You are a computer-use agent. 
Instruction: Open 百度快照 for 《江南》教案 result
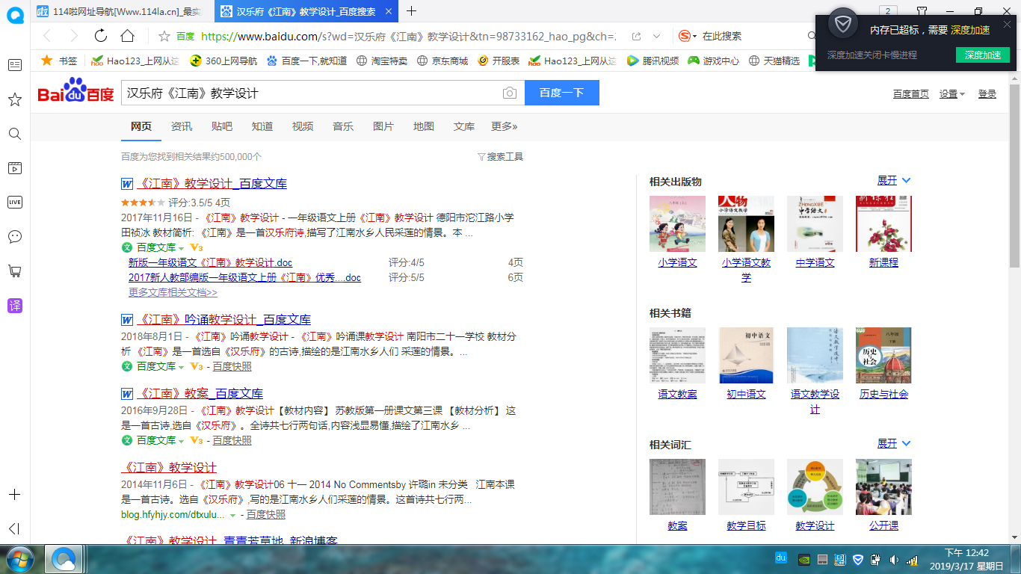pyautogui.click(x=232, y=441)
